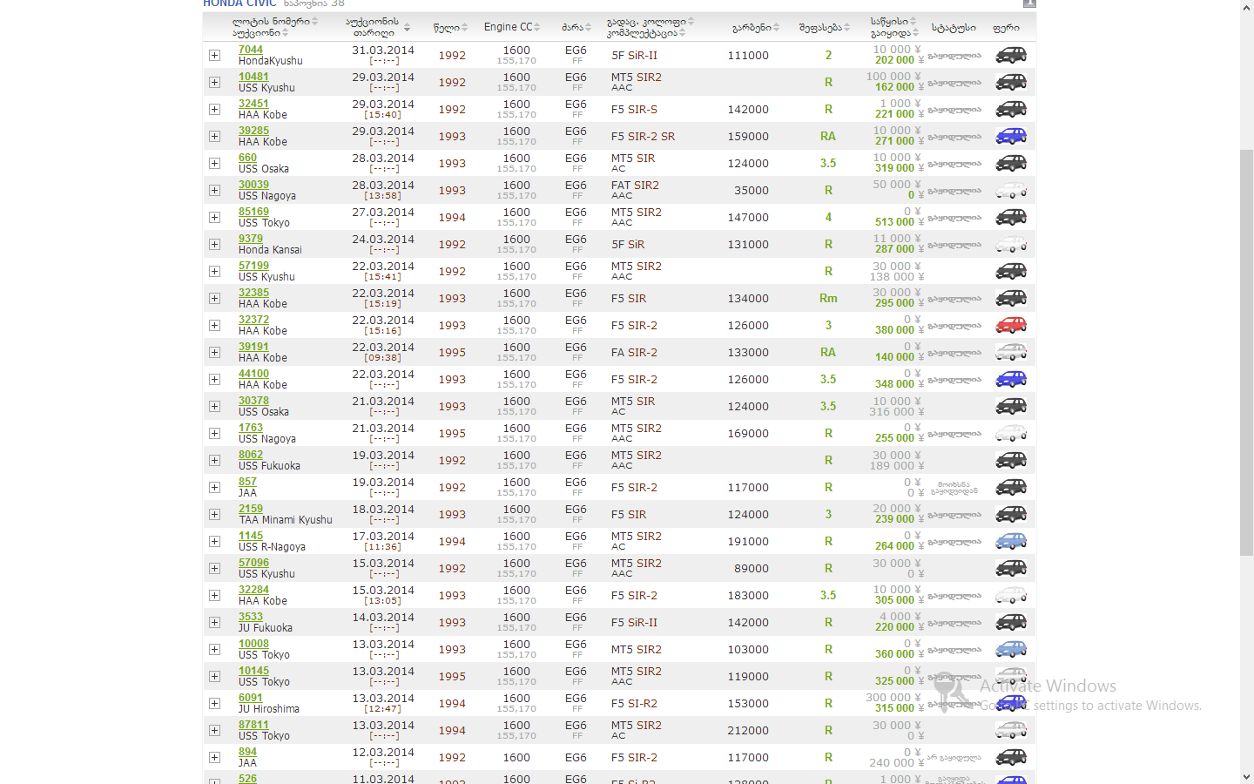Click the car icon in the lot 857 row
The height and width of the screenshot is (784, 1254).
pyautogui.click(x=1011, y=487)
